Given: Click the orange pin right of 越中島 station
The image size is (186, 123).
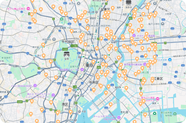Looking at the screenshot, I should [x=126, y=88].
